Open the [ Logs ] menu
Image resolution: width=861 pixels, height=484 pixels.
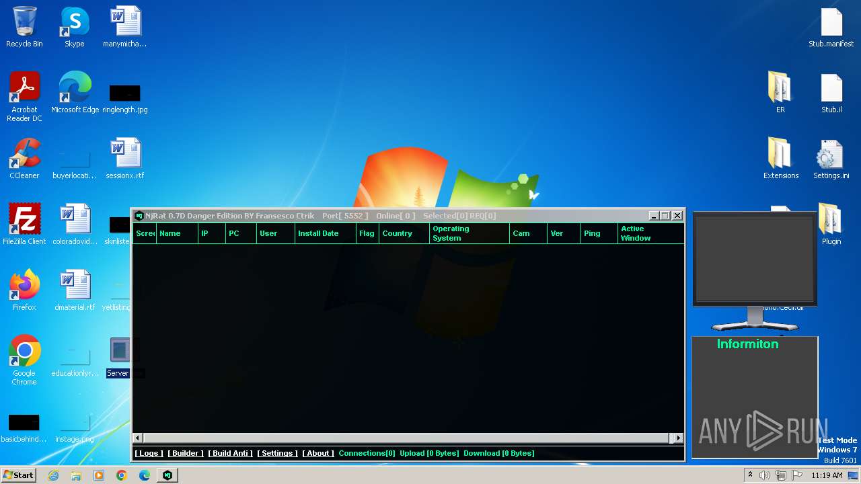149,453
